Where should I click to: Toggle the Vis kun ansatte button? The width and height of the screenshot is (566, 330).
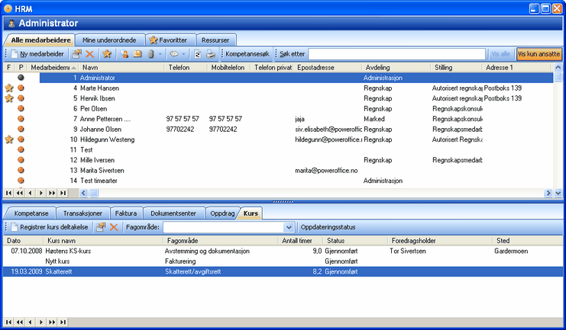tap(539, 54)
